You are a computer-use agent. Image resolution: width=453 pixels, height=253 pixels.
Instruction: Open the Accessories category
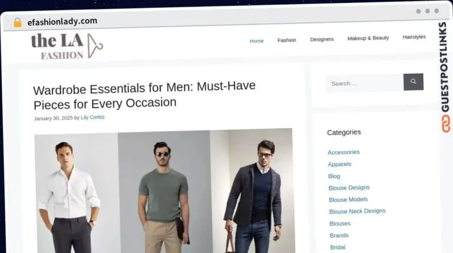[x=343, y=152]
